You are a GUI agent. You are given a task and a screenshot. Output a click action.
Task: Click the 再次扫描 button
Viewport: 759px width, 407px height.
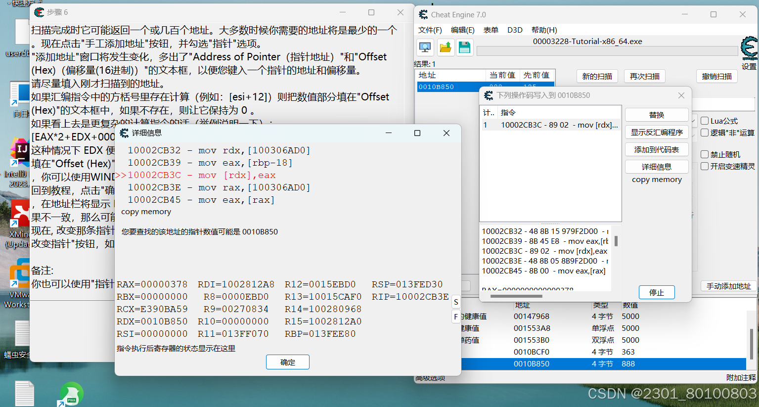pyautogui.click(x=644, y=76)
